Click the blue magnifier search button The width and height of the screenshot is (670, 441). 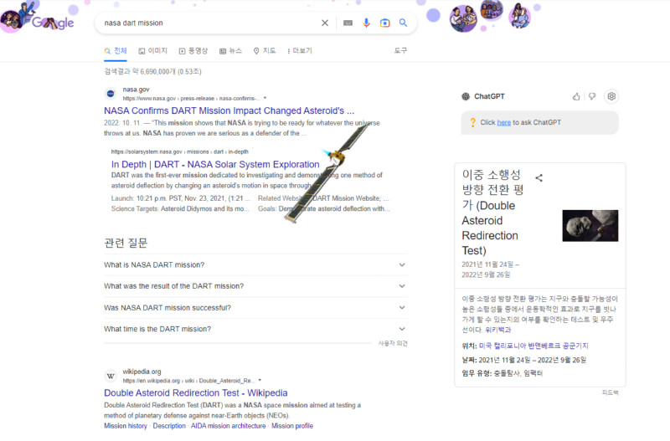coord(403,23)
